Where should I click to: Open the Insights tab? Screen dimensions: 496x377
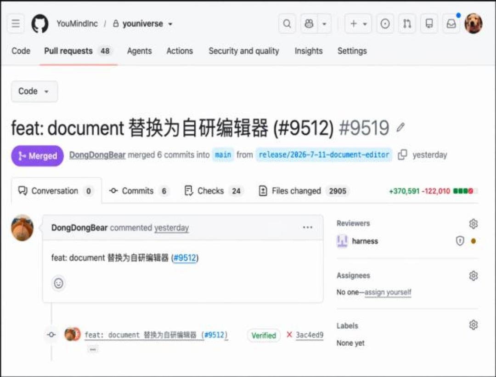point(309,51)
